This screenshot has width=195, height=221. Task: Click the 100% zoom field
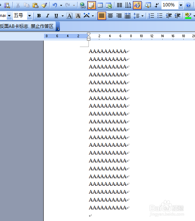click(x=170, y=5)
